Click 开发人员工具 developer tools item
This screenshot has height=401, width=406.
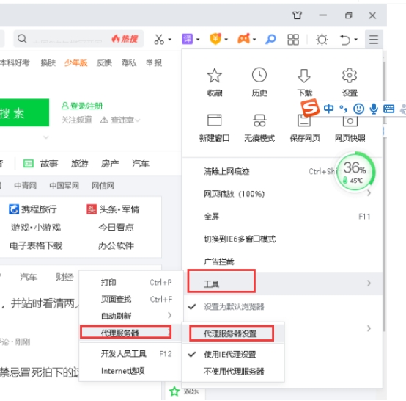click(131, 354)
